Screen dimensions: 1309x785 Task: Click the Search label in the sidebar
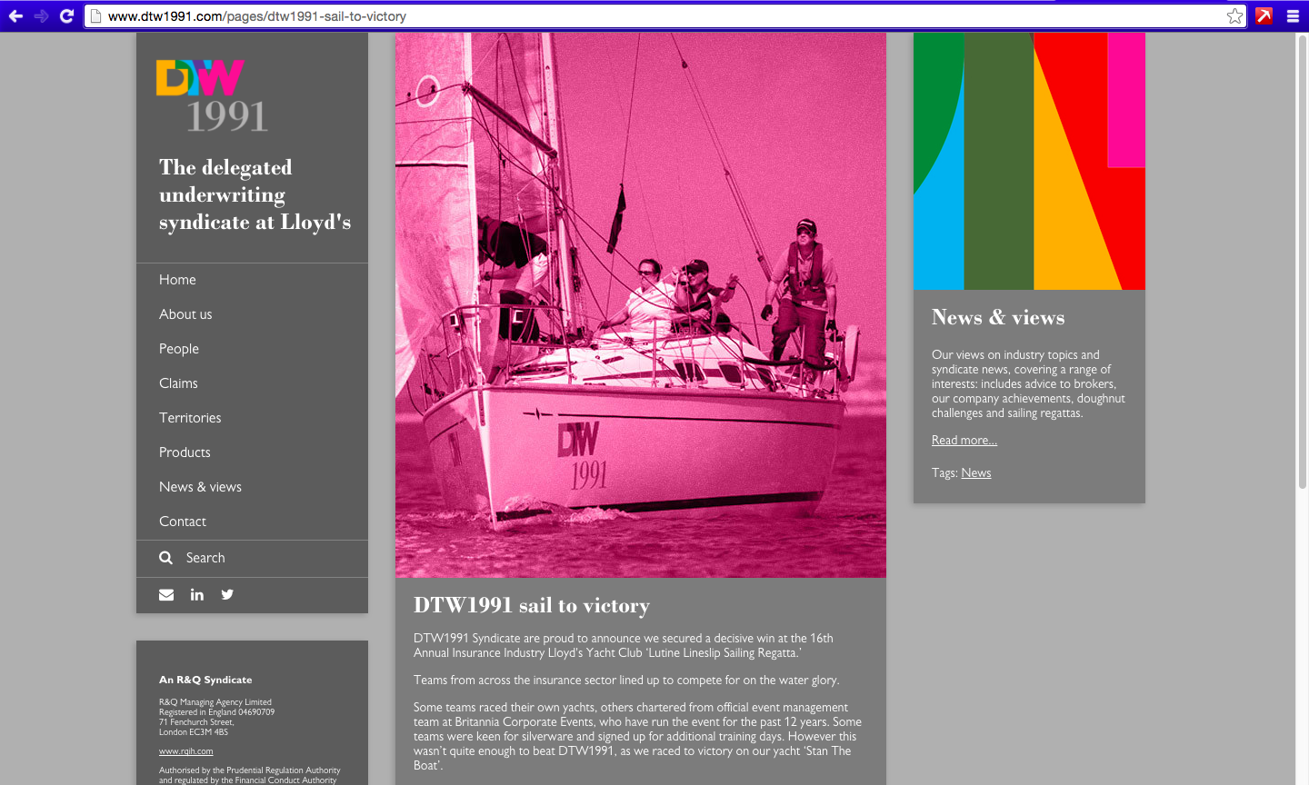coord(205,558)
